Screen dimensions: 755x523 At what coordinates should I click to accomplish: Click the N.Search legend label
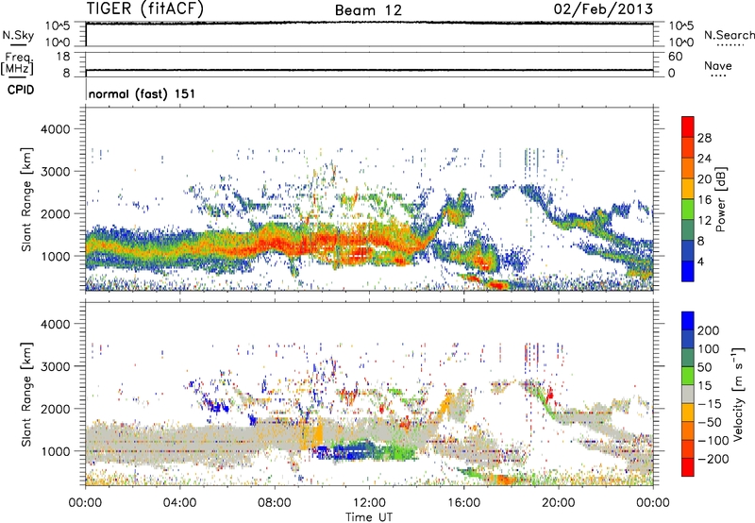tap(729, 35)
